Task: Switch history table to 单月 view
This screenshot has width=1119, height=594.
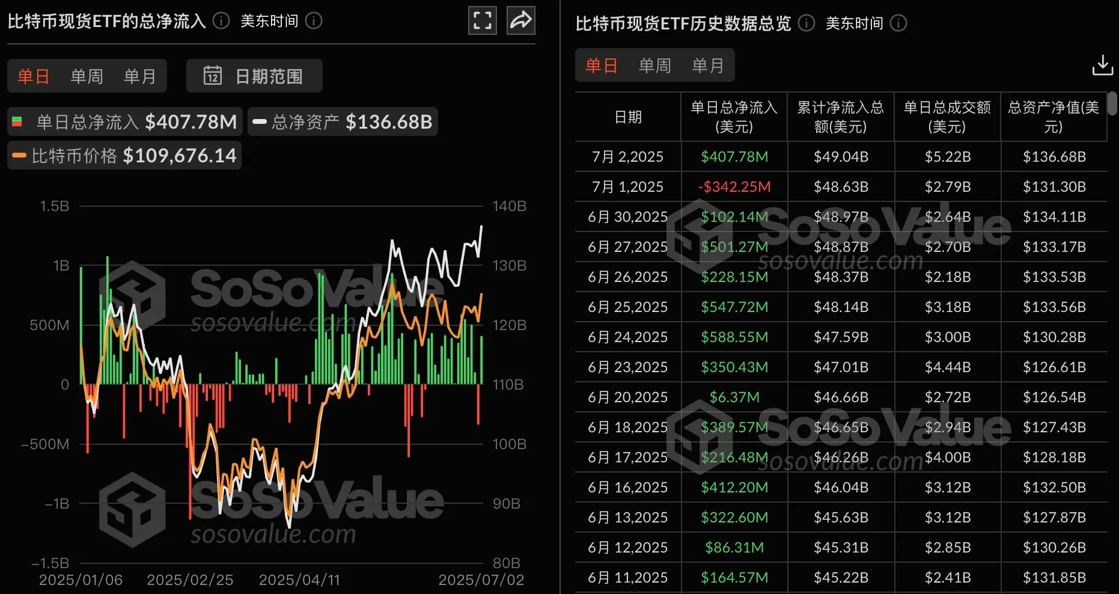Action: pos(709,65)
